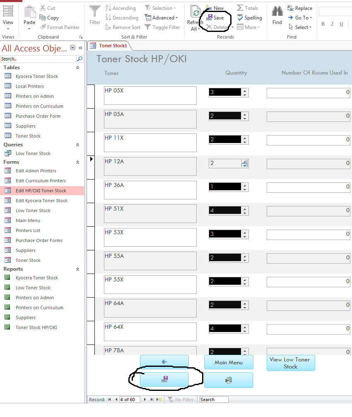Click the Main Menu button
This screenshot has width=352, height=417.
tap(229, 362)
